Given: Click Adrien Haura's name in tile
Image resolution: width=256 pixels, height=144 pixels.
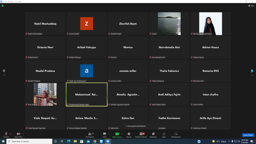Looking at the screenshot, I should pyautogui.click(x=210, y=47).
